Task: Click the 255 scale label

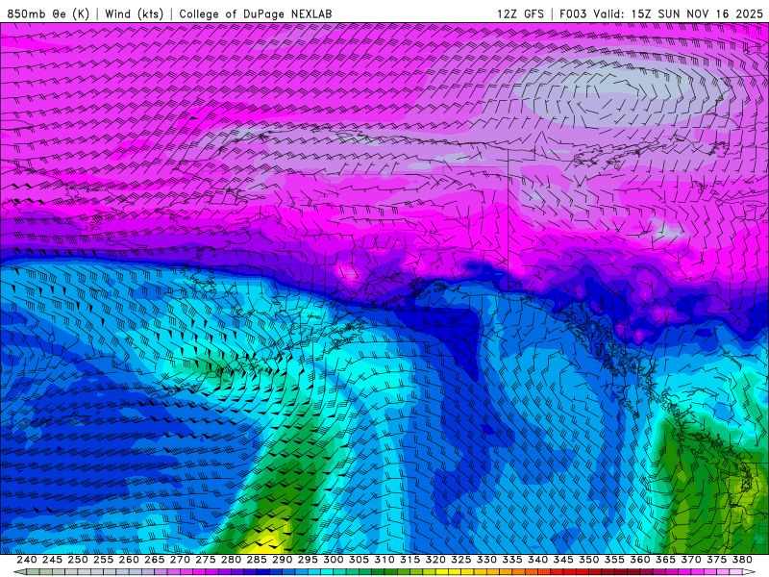Action: click(x=103, y=560)
